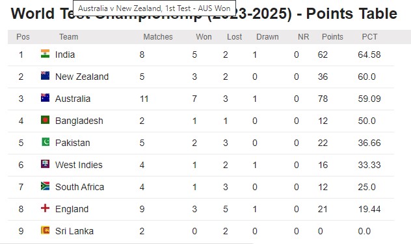Image resolution: width=411 pixels, height=244 pixels.
Task: Click the Pakistan flag icon
Action: coord(45,141)
